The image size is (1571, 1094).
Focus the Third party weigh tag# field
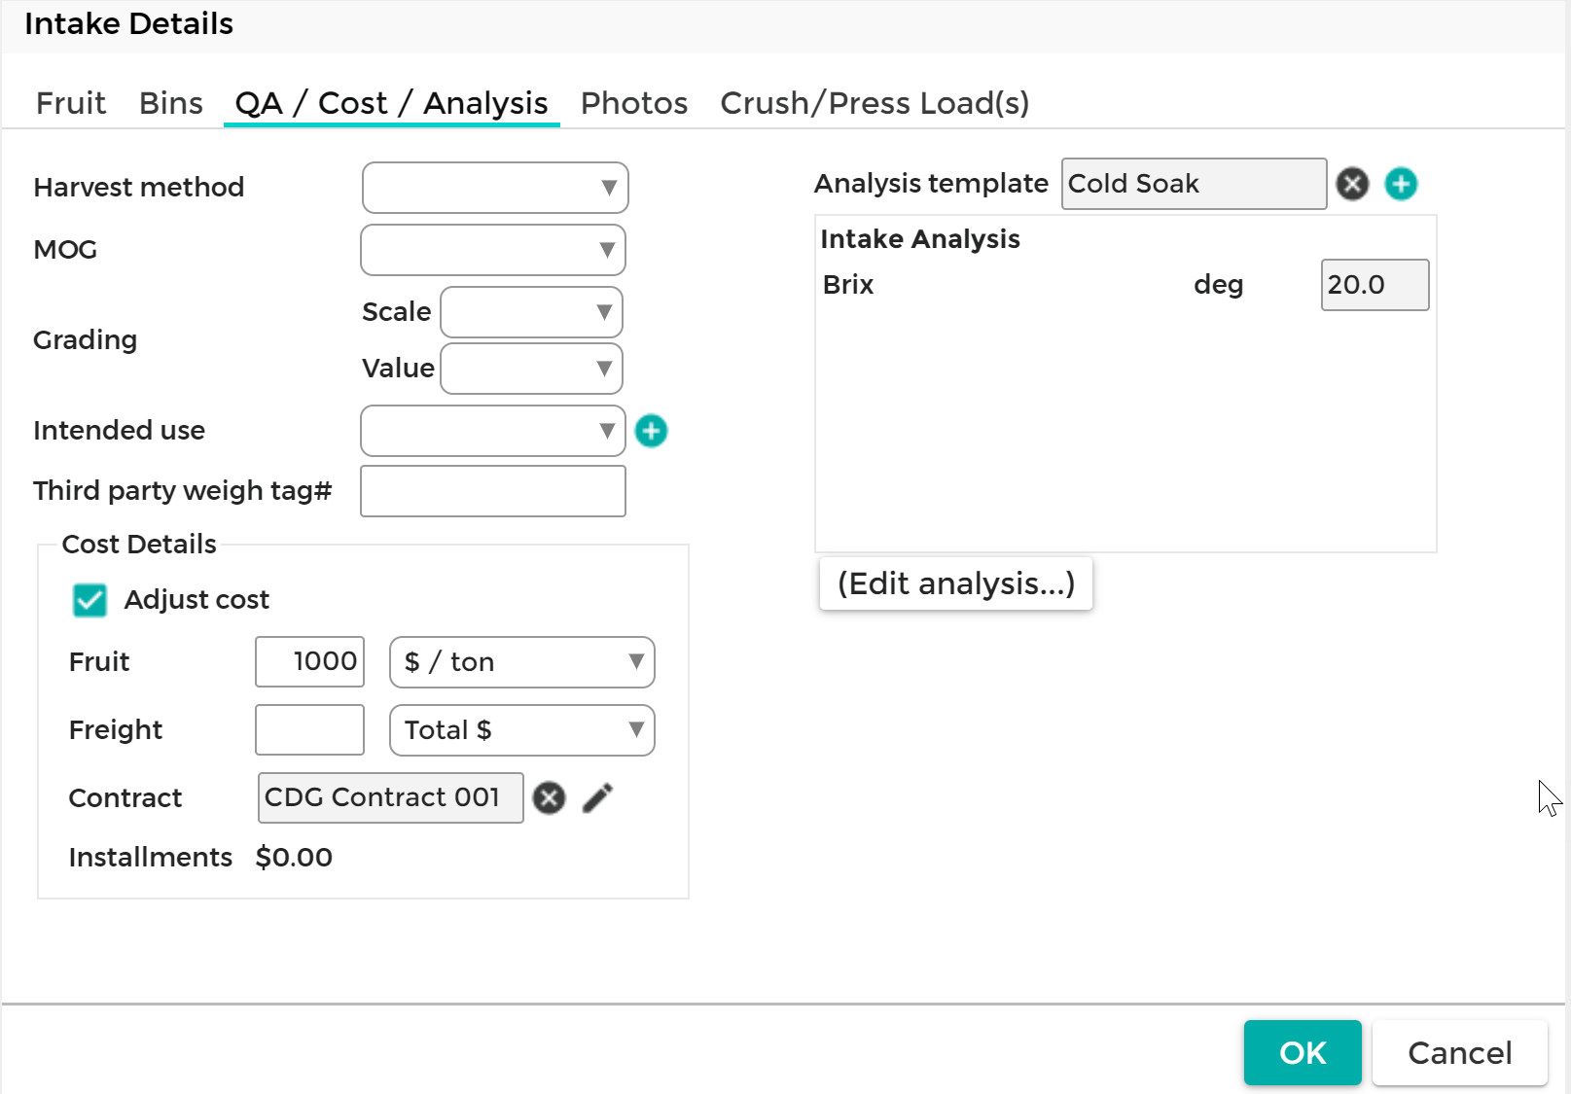(x=493, y=491)
